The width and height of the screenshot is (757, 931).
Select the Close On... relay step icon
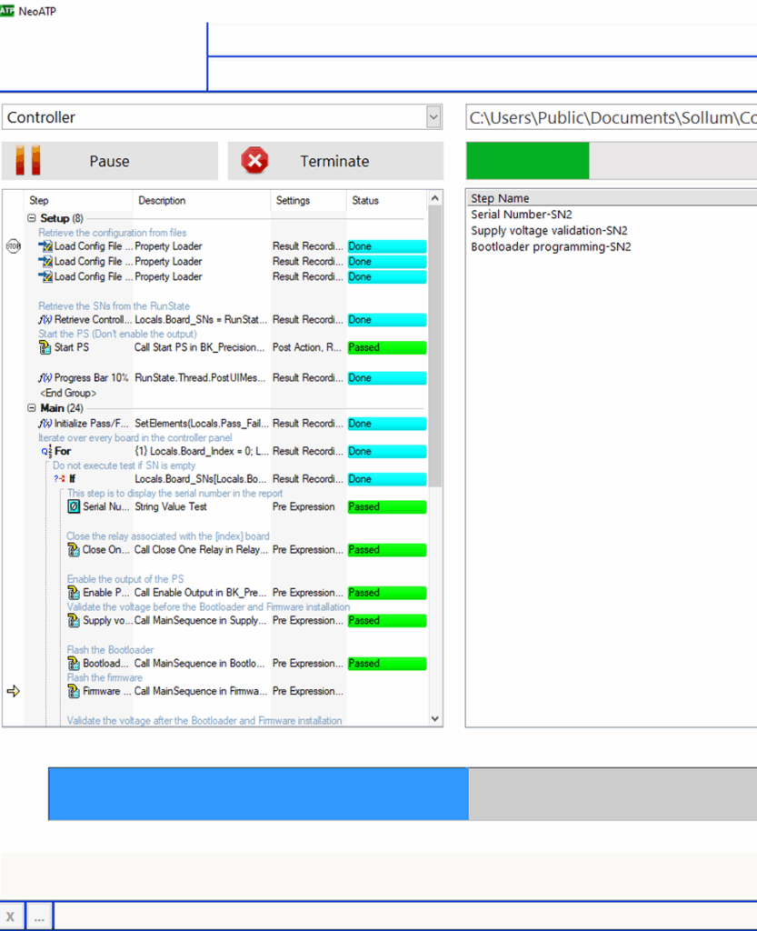point(74,550)
